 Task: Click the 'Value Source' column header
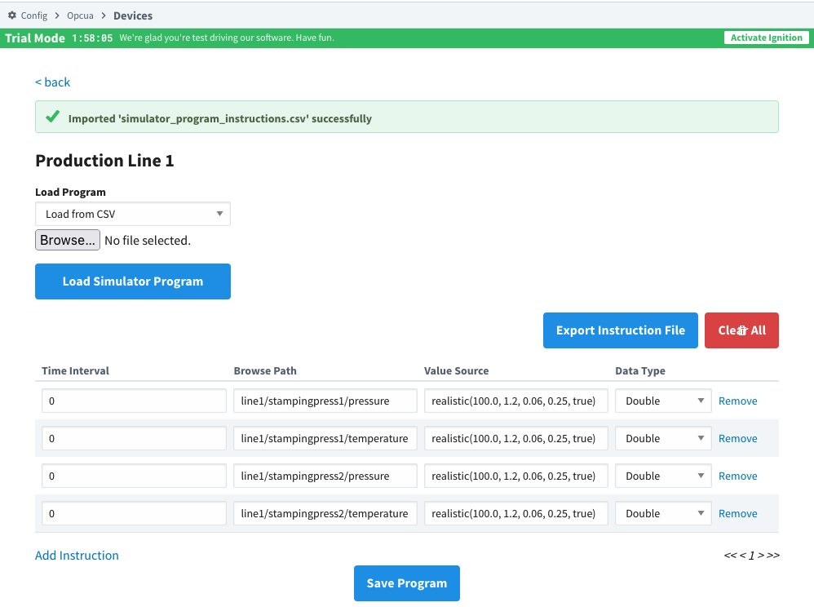pos(456,370)
